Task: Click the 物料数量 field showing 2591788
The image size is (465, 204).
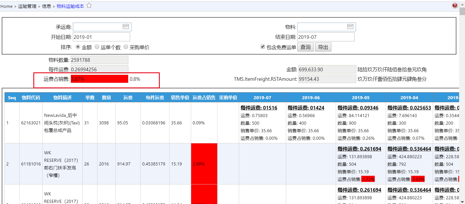Action: pos(99,60)
